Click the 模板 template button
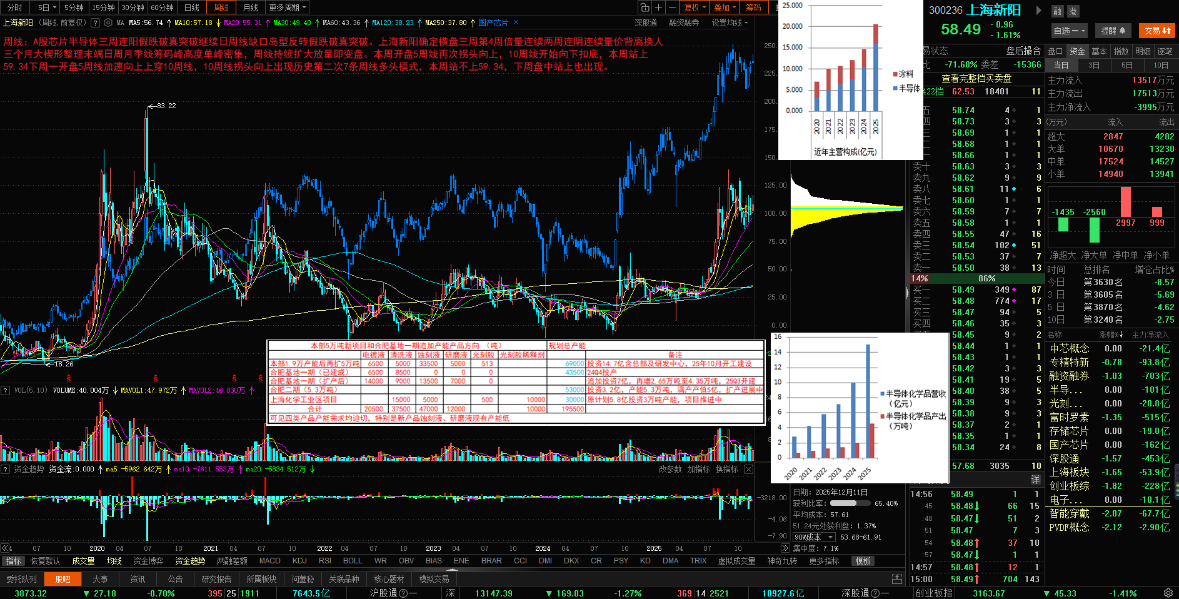Image resolution: width=1179 pixels, height=599 pixels. point(863,561)
